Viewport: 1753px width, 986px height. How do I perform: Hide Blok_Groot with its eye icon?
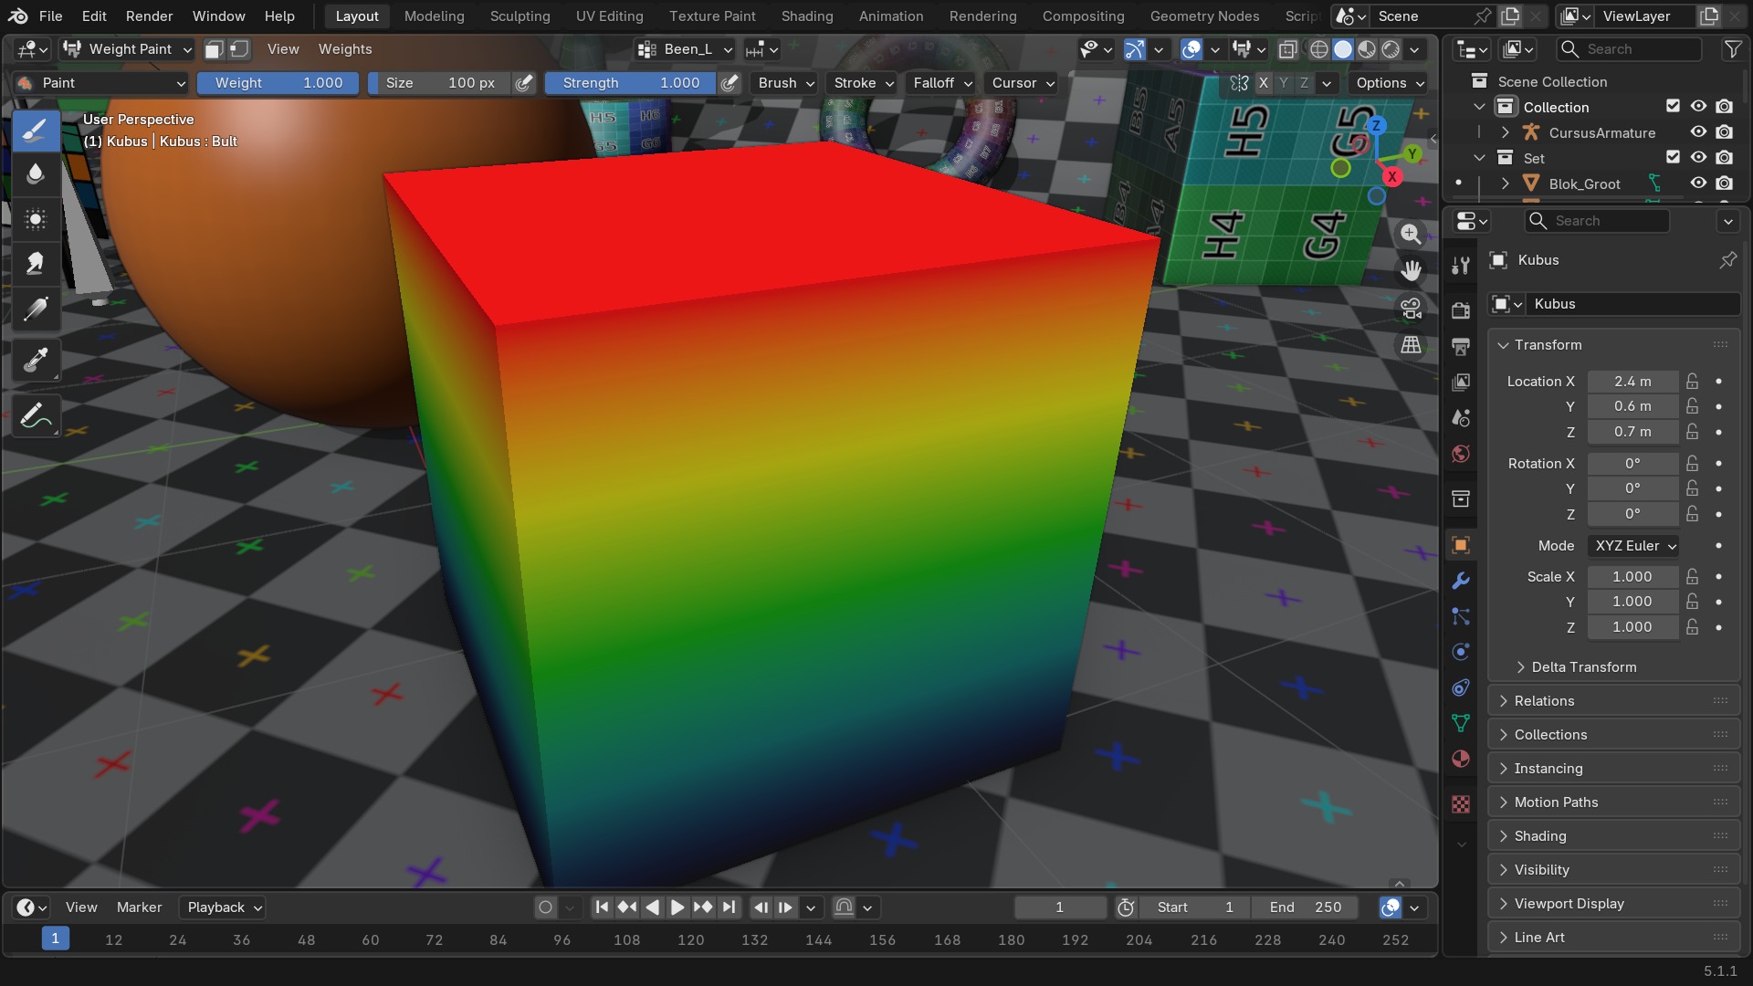tap(1698, 184)
